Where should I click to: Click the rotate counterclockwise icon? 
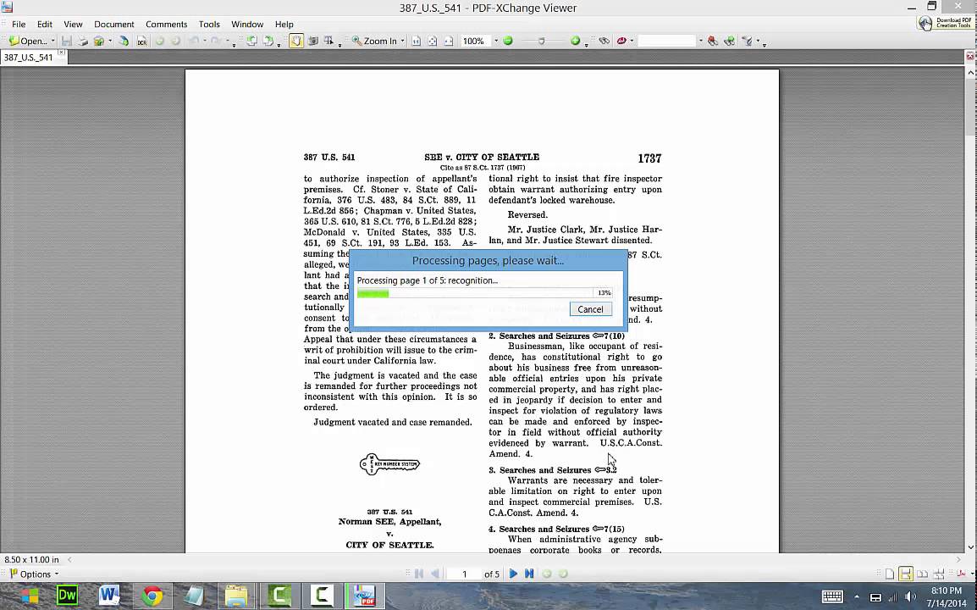point(251,41)
